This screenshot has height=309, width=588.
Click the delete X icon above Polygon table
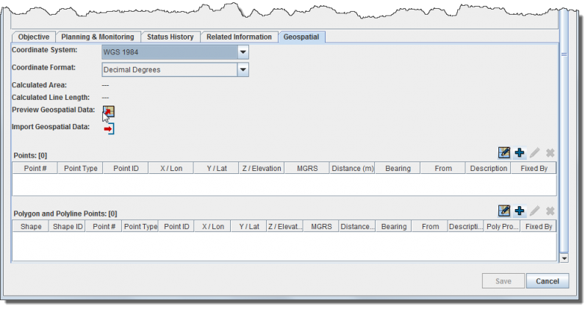tap(549, 211)
